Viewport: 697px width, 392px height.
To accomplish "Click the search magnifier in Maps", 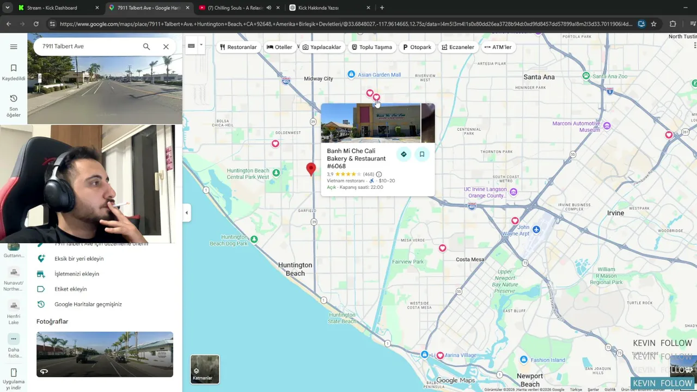I will click(146, 47).
